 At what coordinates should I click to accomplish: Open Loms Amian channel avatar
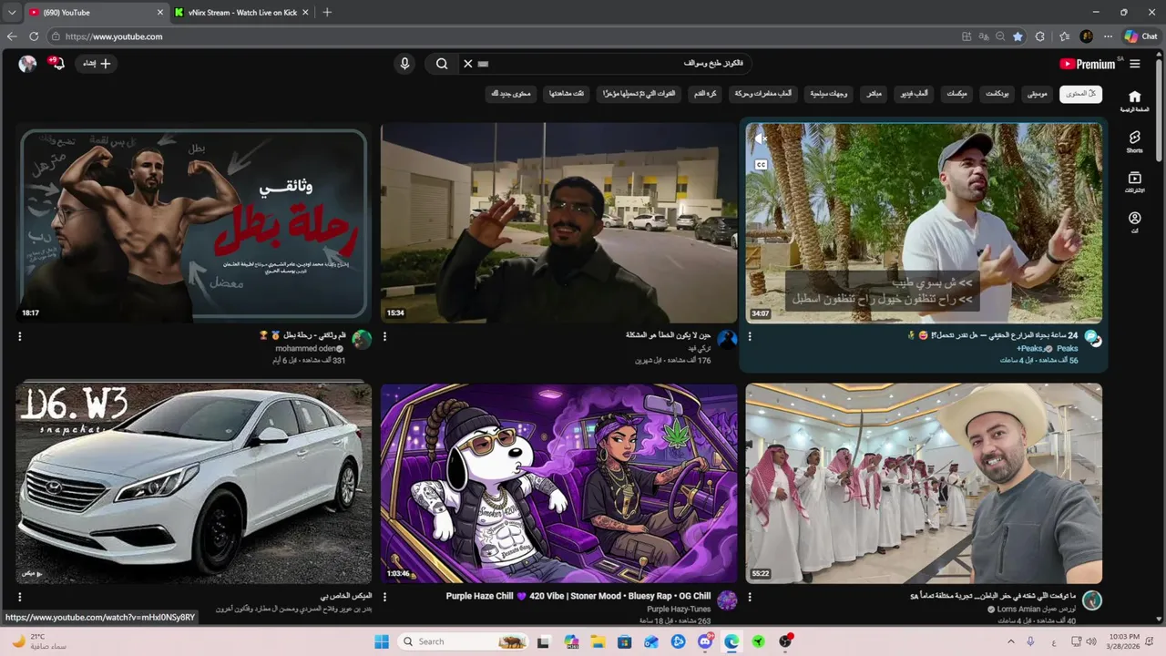pyautogui.click(x=1092, y=600)
